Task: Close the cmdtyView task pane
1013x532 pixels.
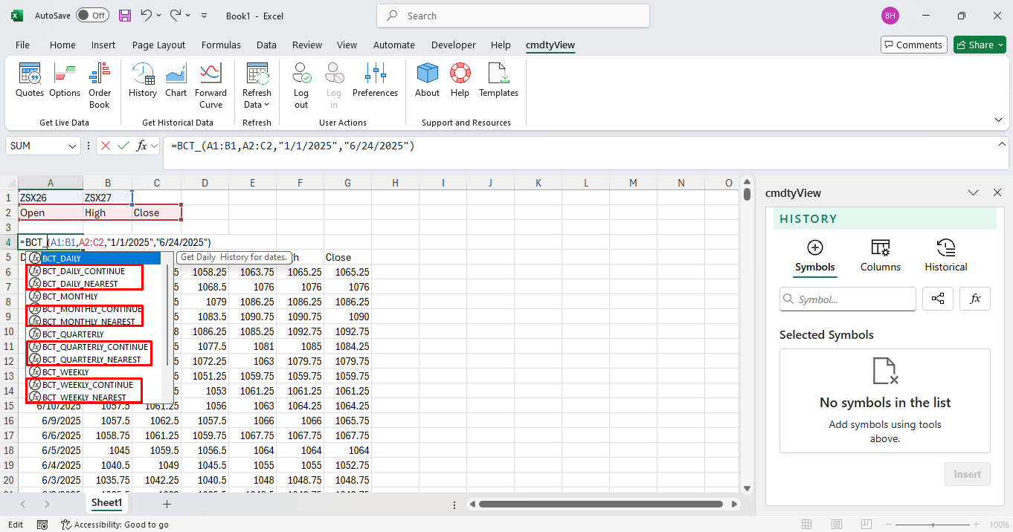Action: pos(997,192)
